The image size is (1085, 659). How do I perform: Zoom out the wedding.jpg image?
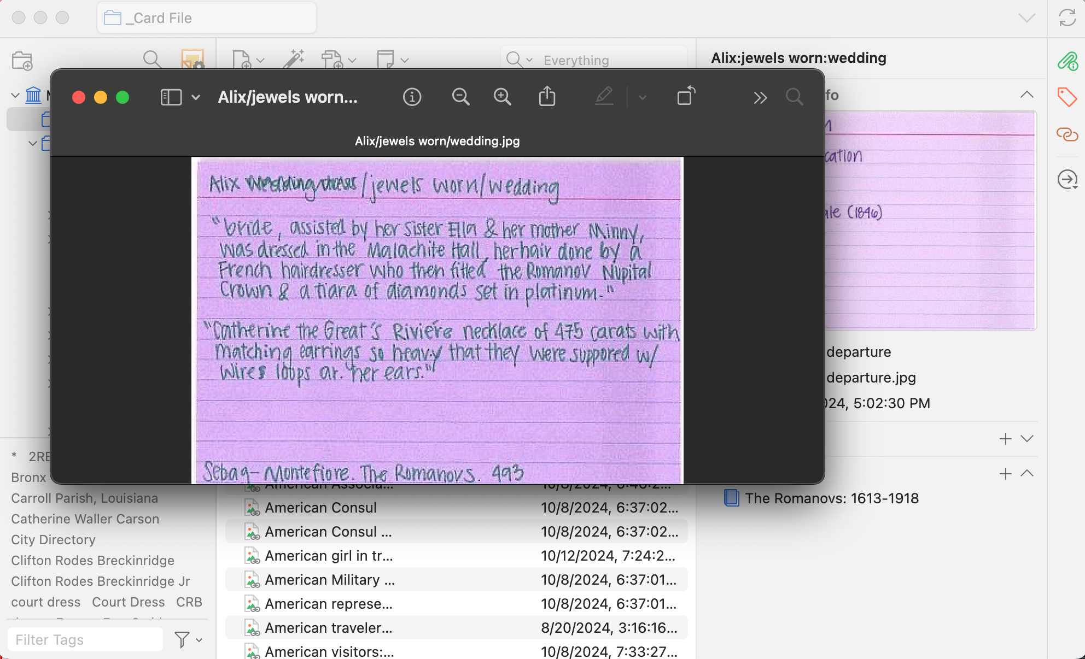460,97
